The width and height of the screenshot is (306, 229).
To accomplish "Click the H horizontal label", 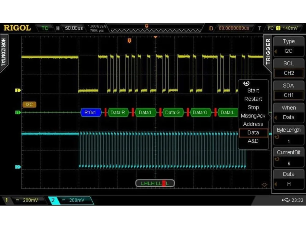I will coord(58,28).
